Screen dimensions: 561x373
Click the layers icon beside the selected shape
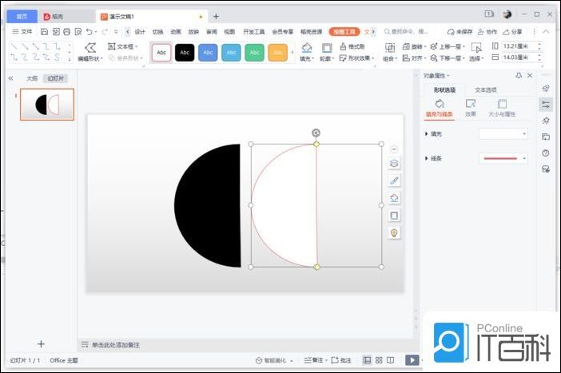tap(394, 163)
